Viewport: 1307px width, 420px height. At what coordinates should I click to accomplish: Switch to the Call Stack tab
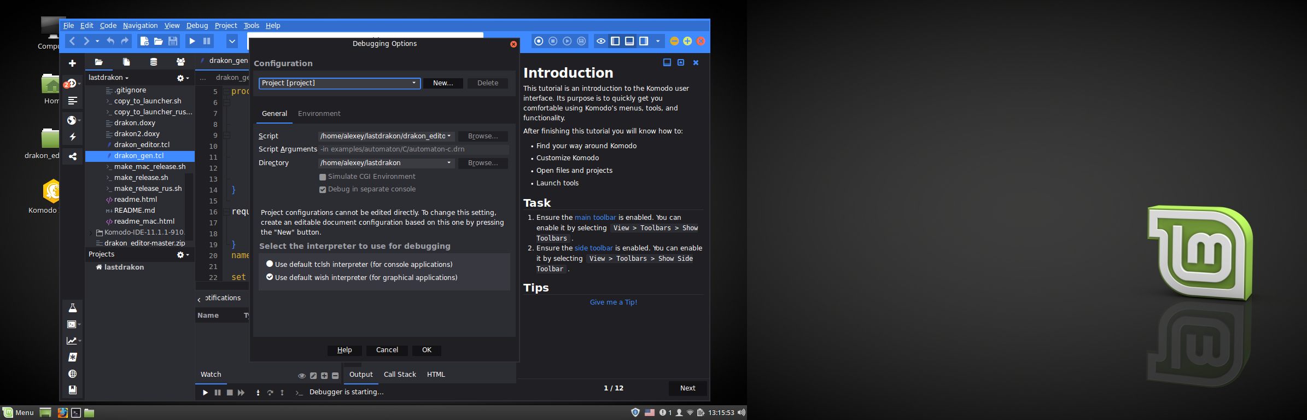tap(400, 375)
